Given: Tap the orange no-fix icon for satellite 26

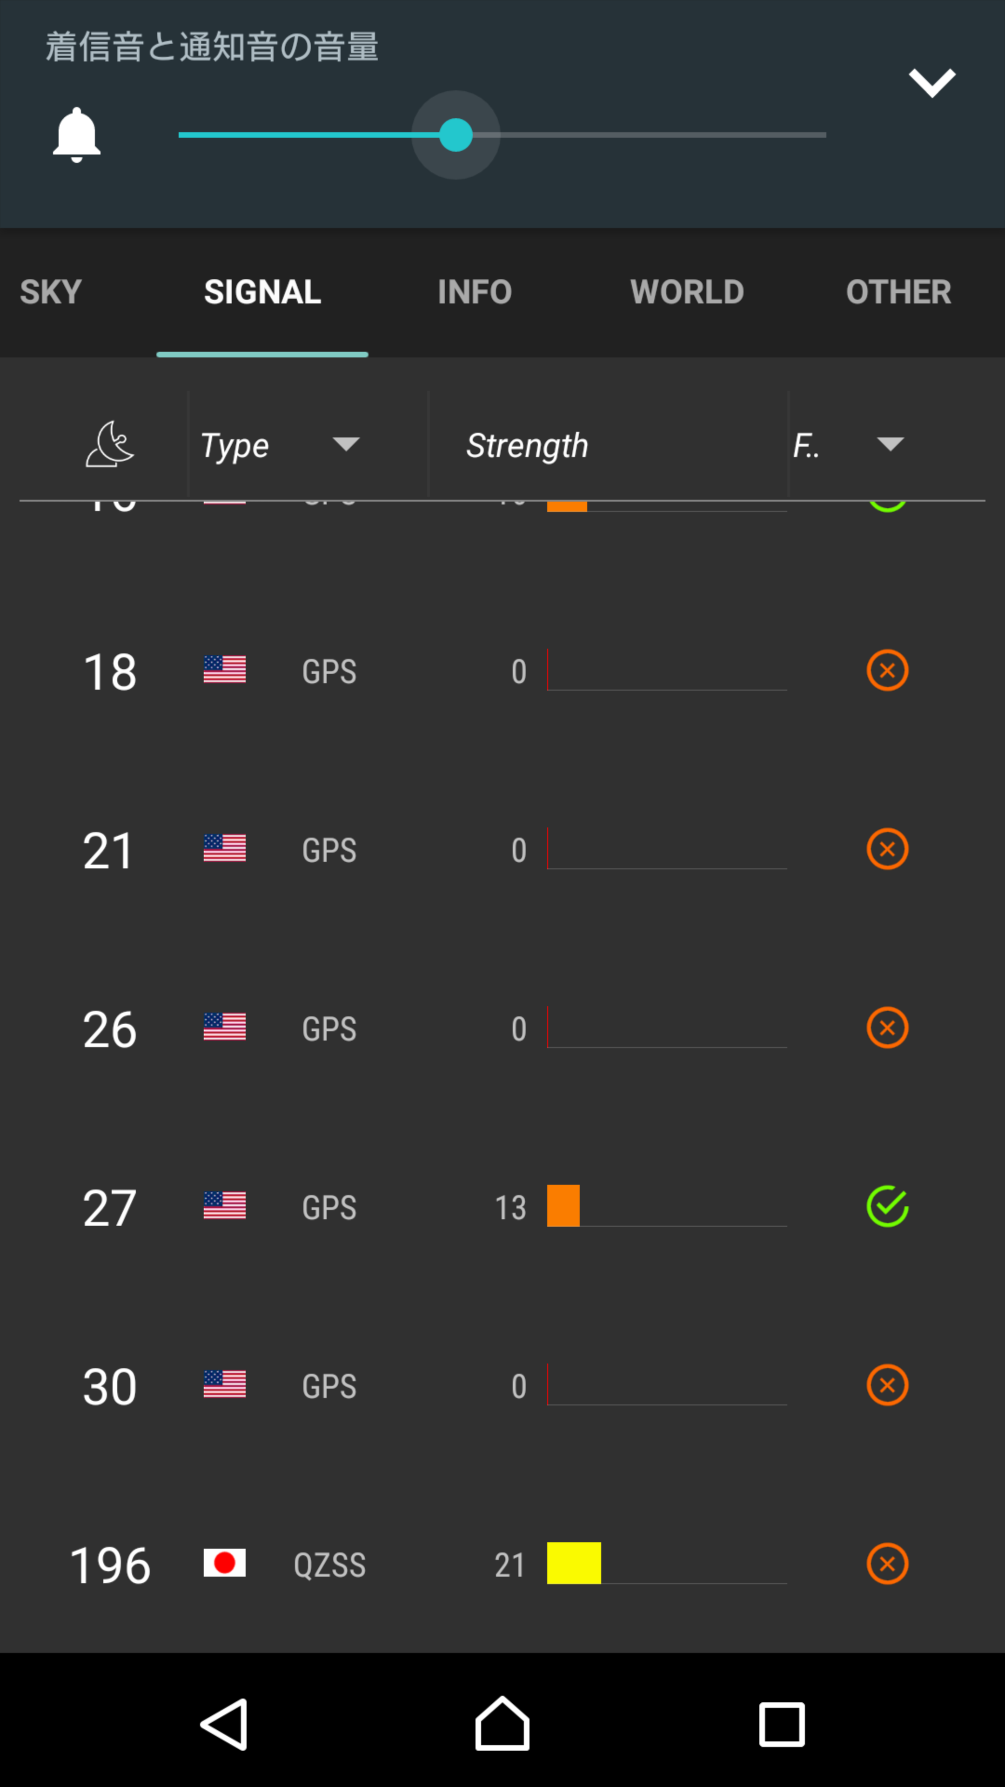Looking at the screenshot, I should tap(887, 1028).
